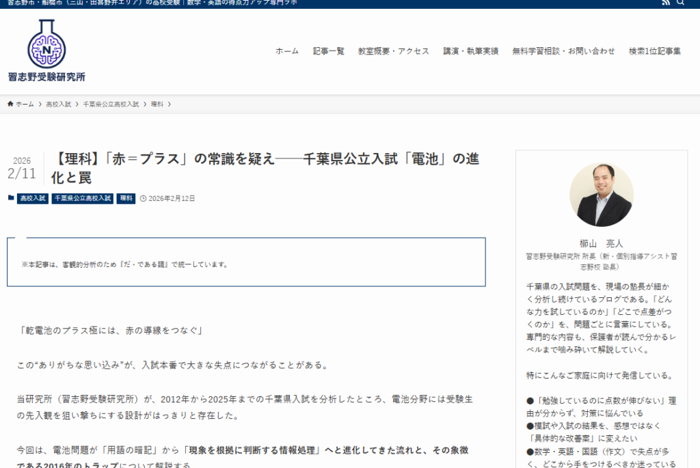Click the author profile photo

point(602,195)
